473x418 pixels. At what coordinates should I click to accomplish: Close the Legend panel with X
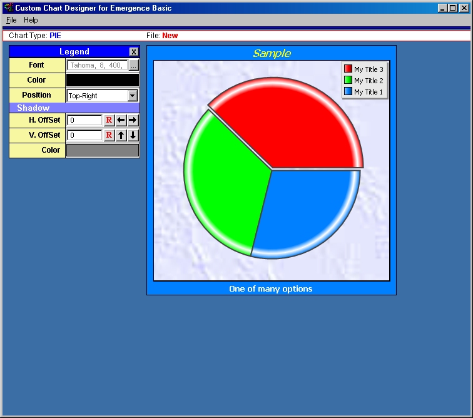(134, 52)
